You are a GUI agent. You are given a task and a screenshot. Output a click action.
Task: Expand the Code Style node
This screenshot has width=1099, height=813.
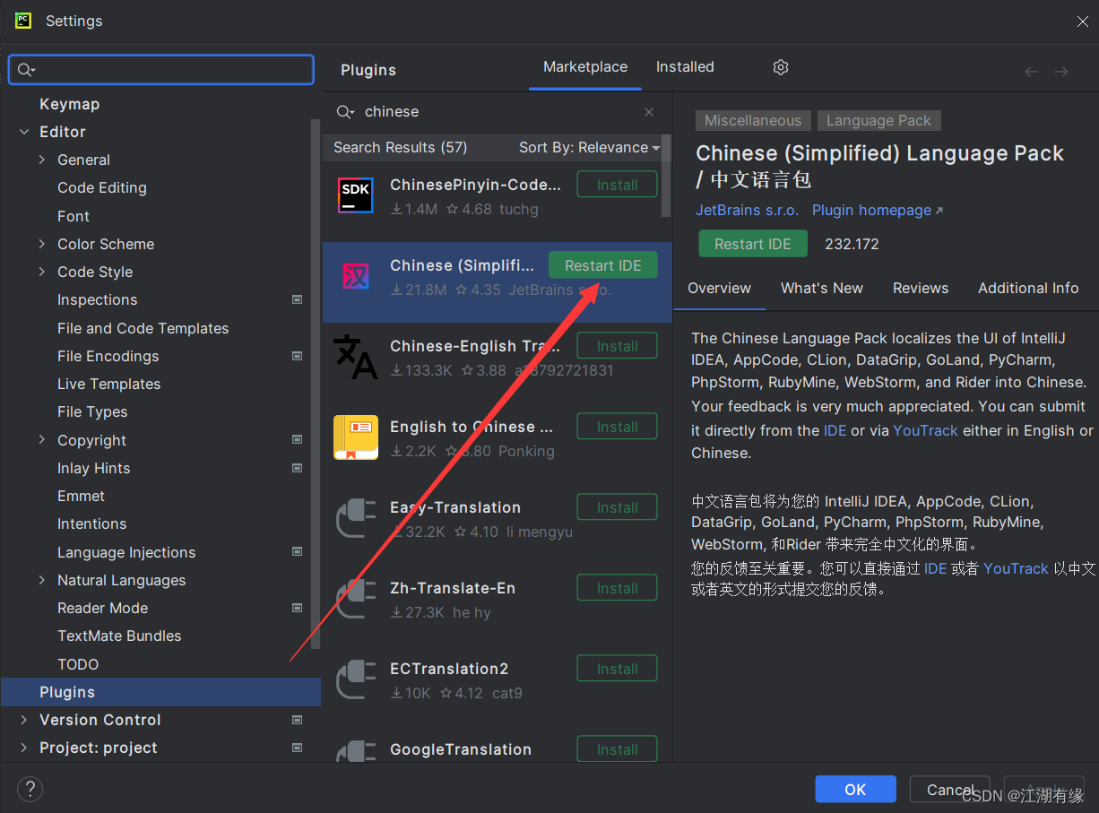pyautogui.click(x=42, y=272)
